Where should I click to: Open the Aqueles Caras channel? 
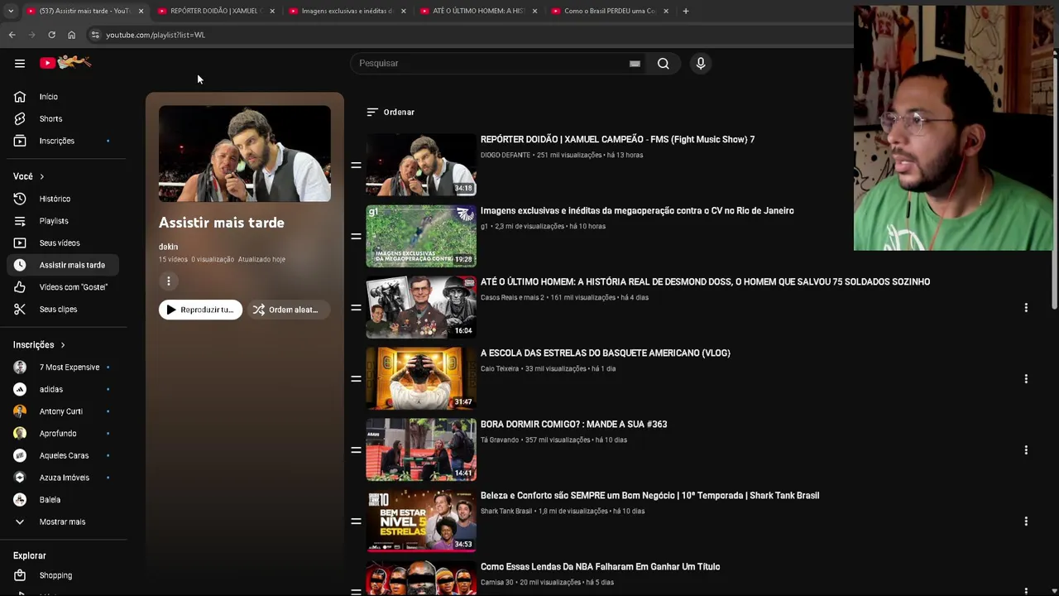(65, 455)
